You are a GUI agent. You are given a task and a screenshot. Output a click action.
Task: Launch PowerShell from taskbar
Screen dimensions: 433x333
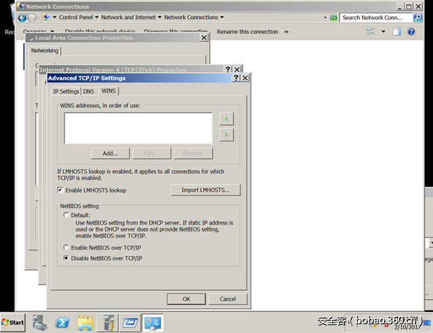[x=62, y=323]
